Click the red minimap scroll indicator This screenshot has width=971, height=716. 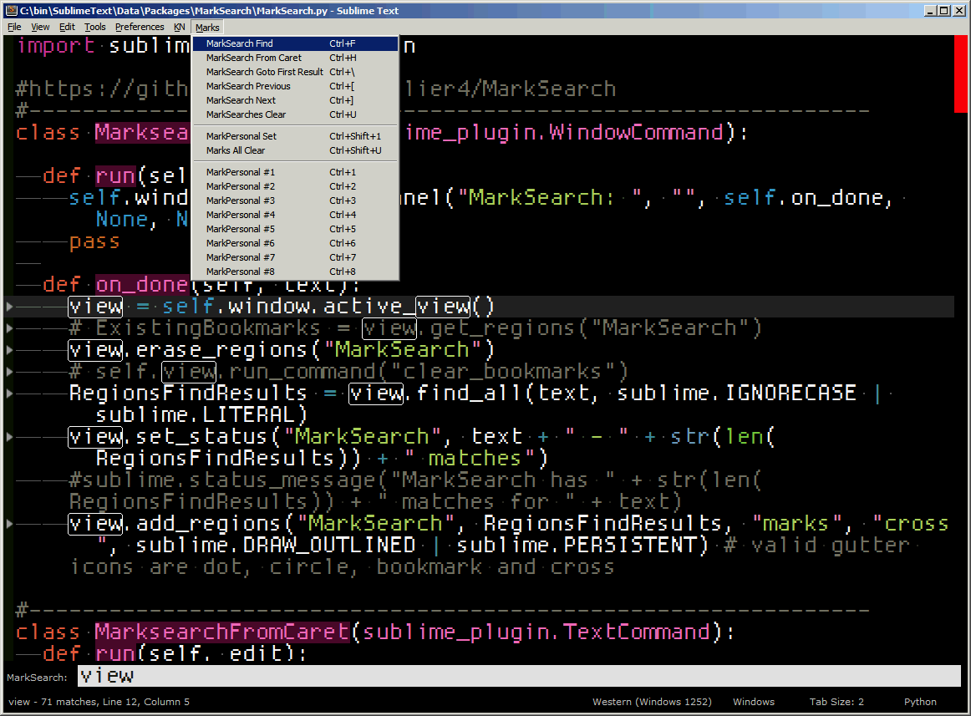click(x=960, y=74)
